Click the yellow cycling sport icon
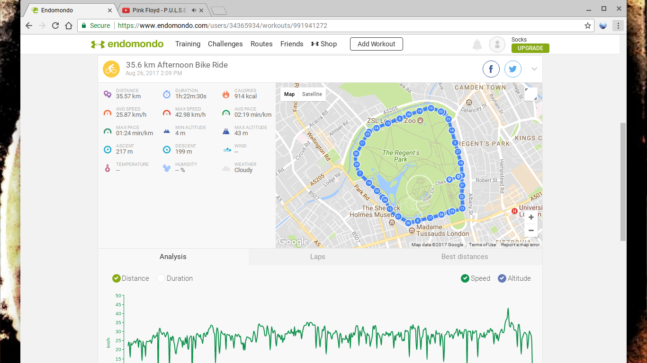 [111, 69]
